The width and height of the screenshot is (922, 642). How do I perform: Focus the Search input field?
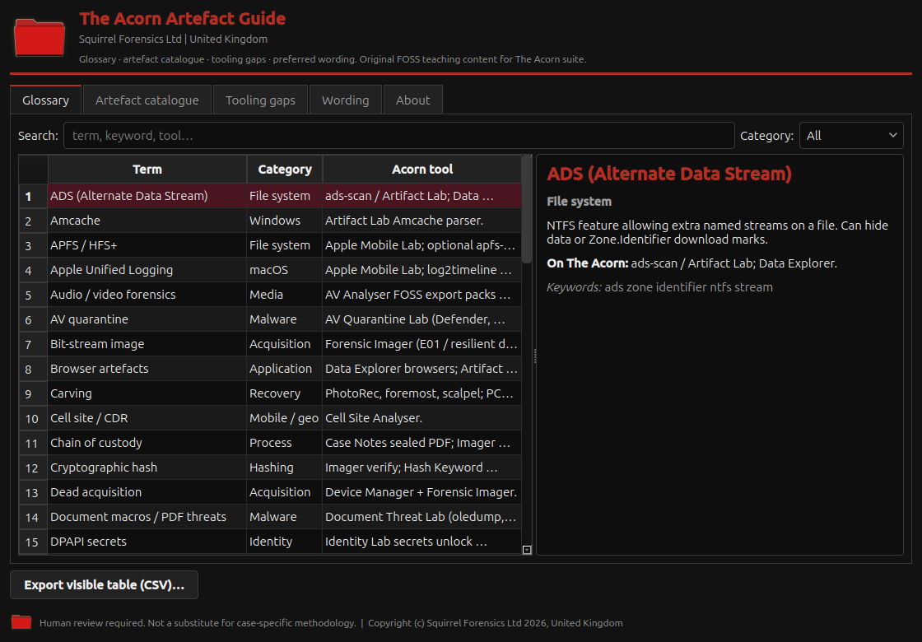pos(398,136)
